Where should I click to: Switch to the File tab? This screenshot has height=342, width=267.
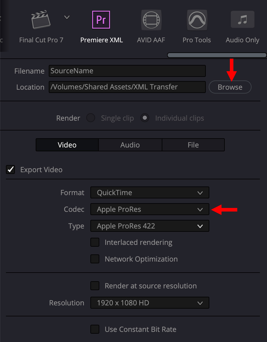click(x=193, y=145)
